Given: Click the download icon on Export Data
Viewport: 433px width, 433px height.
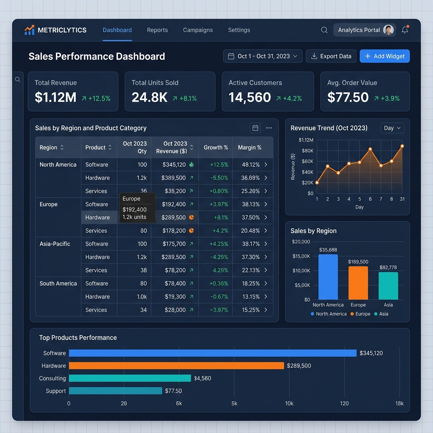Looking at the screenshot, I should point(314,56).
